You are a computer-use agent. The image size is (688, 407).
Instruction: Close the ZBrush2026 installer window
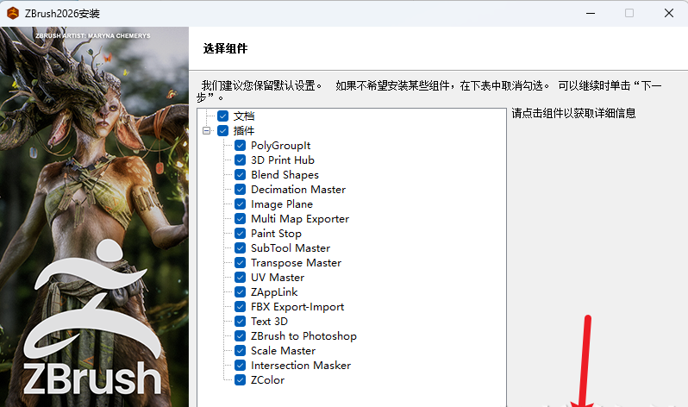(x=669, y=13)
